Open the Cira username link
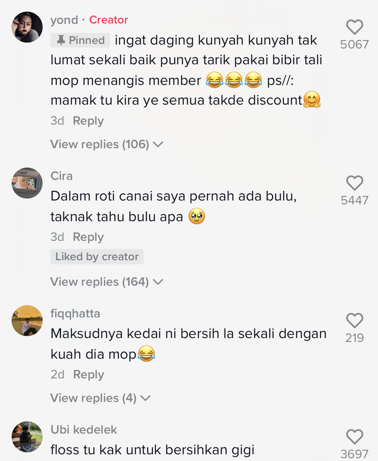The image size is (378, 461). [x=62, y=176]
